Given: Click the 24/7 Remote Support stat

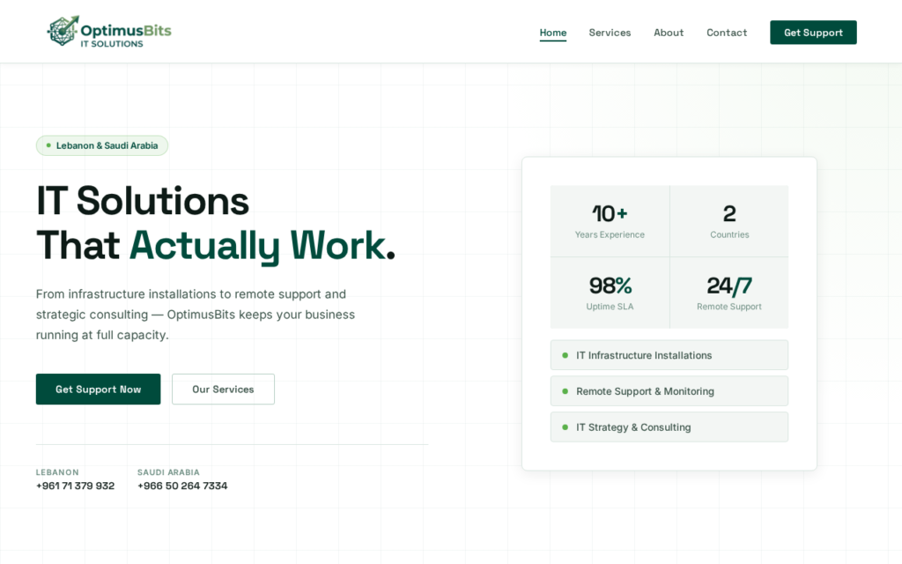Looking at the screenshot, I should pos(729,293).
